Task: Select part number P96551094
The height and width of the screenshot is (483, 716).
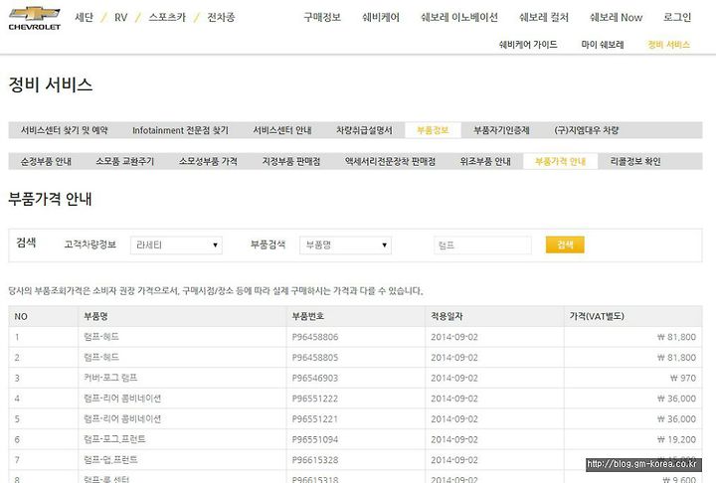Action: (x=315, y=439)
